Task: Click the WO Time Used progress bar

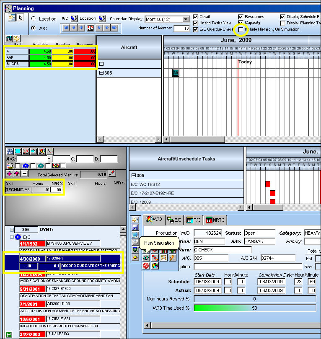Action: coord(255,308)
